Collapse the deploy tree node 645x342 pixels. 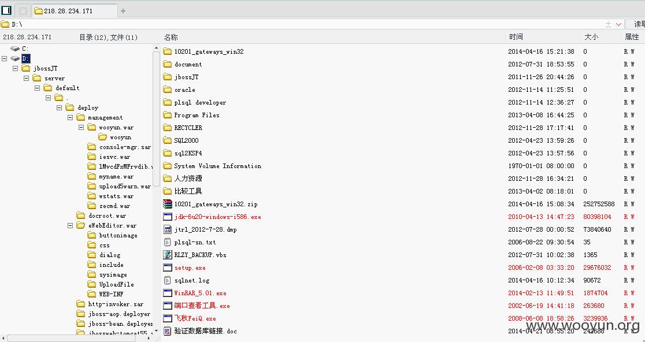(x=59, y=107)
